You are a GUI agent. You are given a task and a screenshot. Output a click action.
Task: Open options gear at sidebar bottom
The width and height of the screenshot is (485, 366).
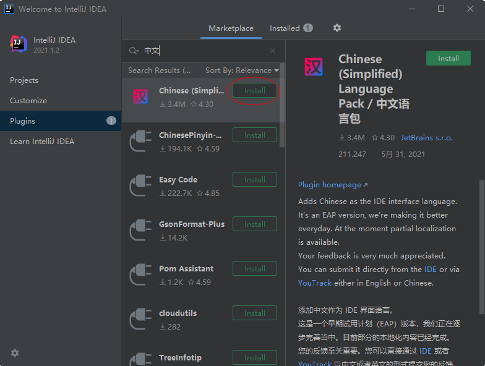(x=15, y=353)
